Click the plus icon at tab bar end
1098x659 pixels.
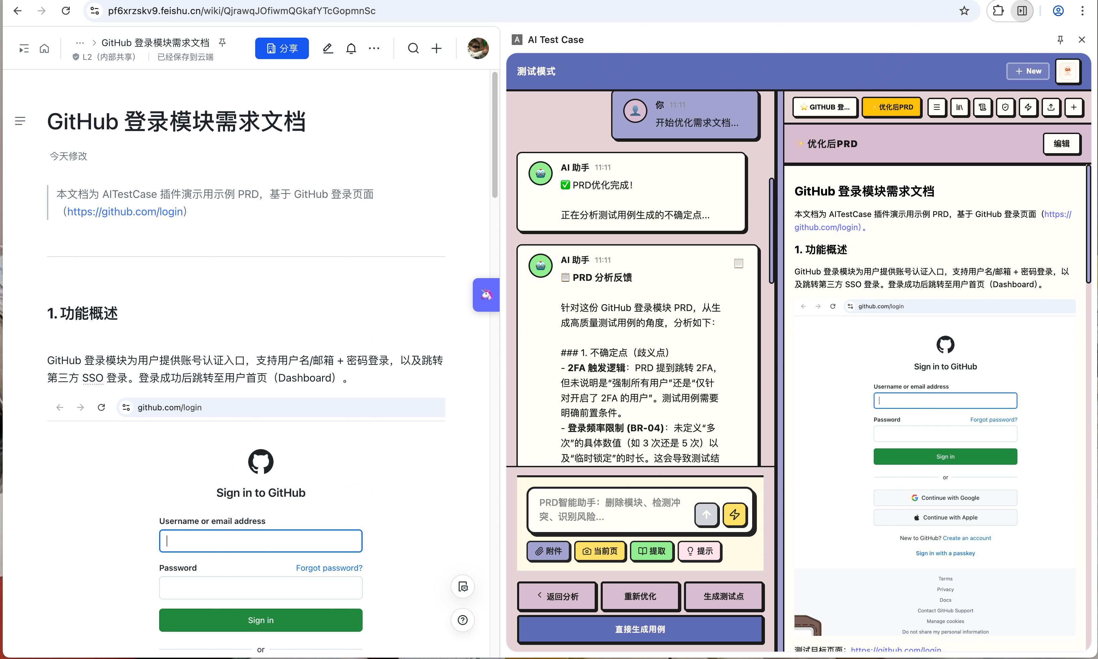tap(1073, 107)
